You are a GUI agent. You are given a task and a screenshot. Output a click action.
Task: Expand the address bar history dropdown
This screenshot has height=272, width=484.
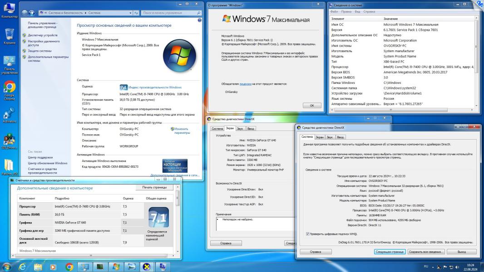point(130,13)
